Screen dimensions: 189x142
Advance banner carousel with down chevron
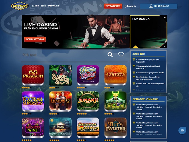tap(165, 46)
